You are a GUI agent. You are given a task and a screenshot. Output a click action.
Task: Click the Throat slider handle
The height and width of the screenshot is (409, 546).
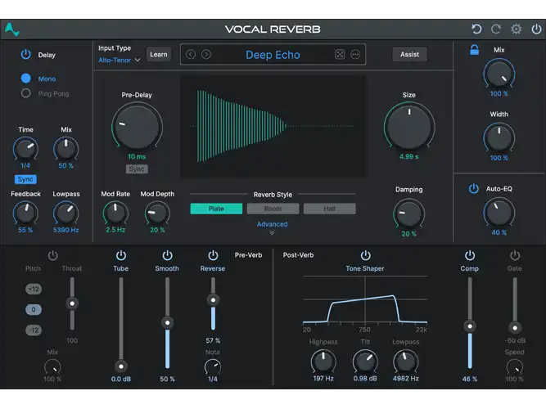click(72, 303)
